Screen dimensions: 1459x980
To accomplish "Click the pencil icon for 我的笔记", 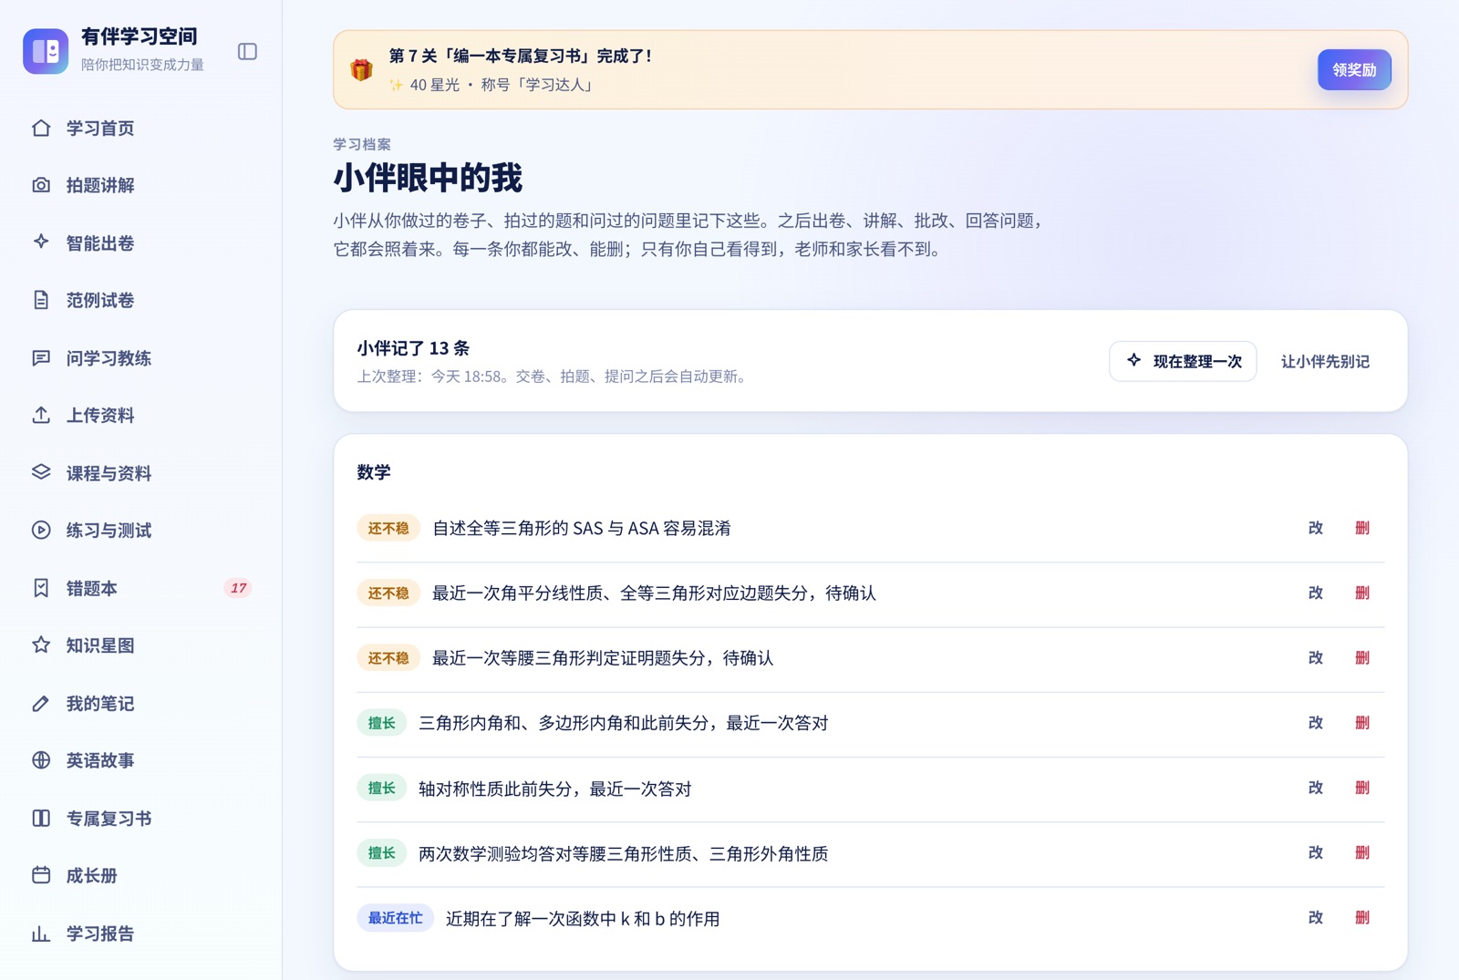I will (41, 703).
